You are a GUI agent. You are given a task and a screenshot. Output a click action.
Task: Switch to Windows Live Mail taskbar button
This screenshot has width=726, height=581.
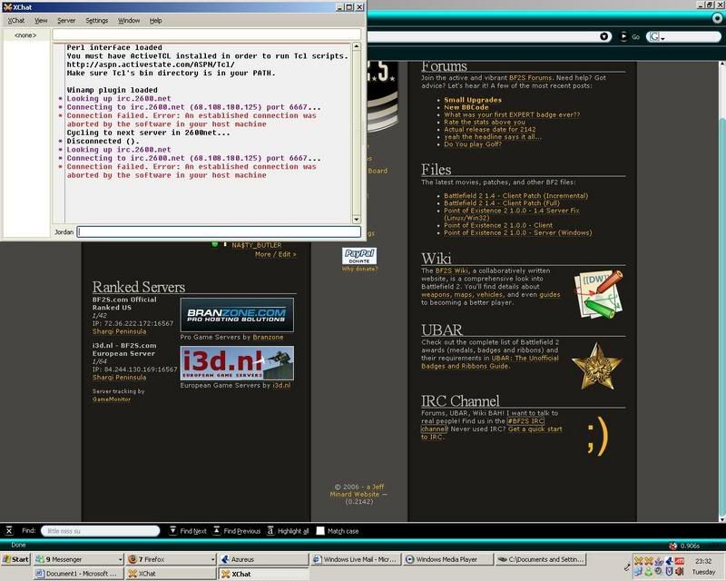coord(355,559)
